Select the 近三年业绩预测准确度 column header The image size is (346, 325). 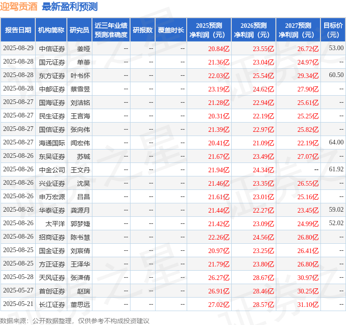click(x=111, y=30)
